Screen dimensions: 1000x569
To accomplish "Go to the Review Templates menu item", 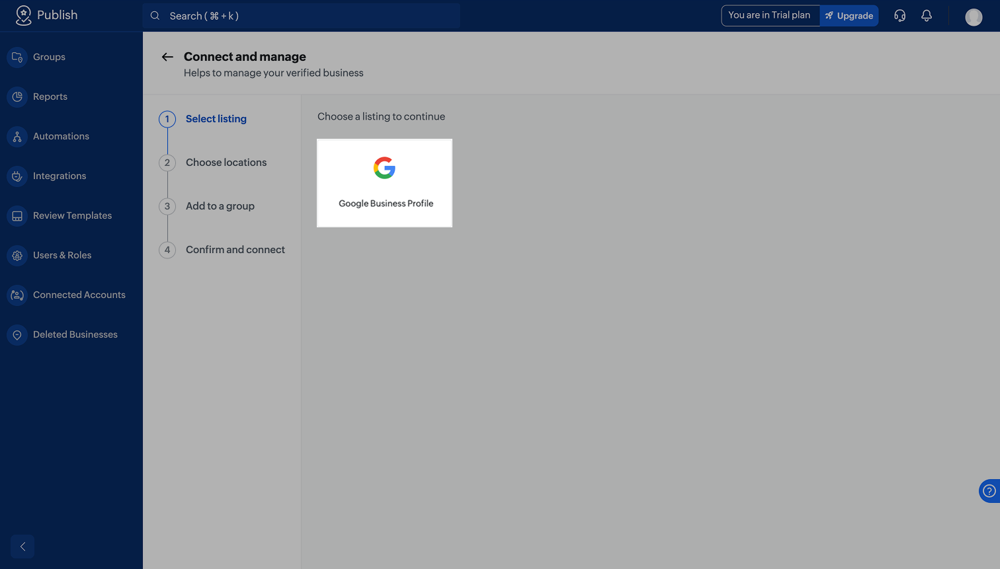I will click(x=72, y=215).
